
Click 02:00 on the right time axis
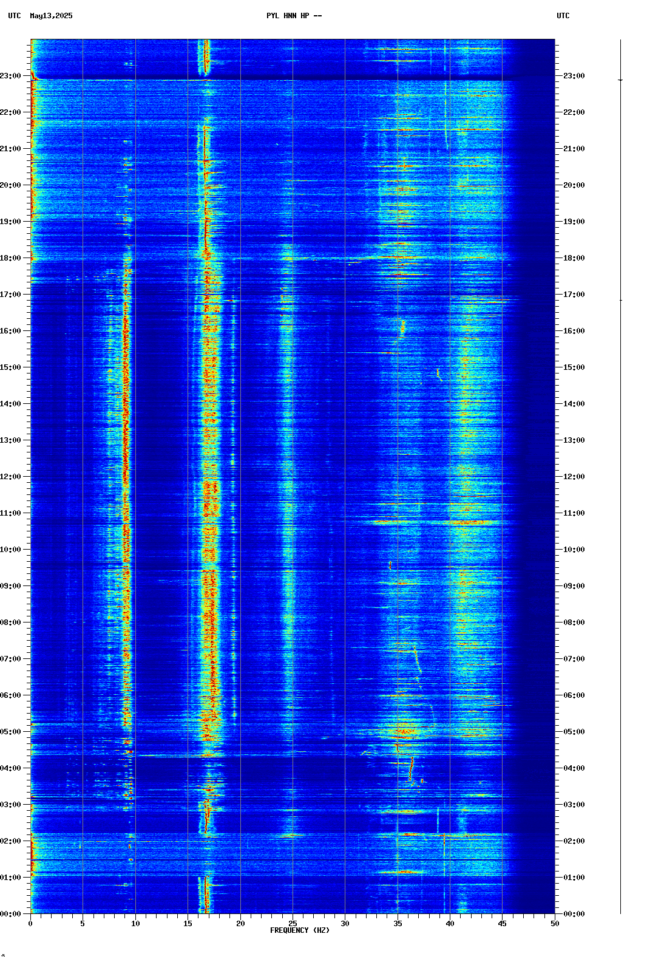(574, 841)
